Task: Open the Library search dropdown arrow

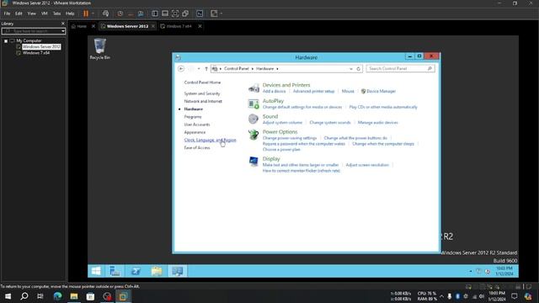Action: tap(63, 31)
